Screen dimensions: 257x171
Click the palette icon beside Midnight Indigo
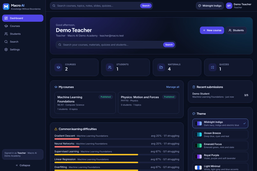coord(200,6)
